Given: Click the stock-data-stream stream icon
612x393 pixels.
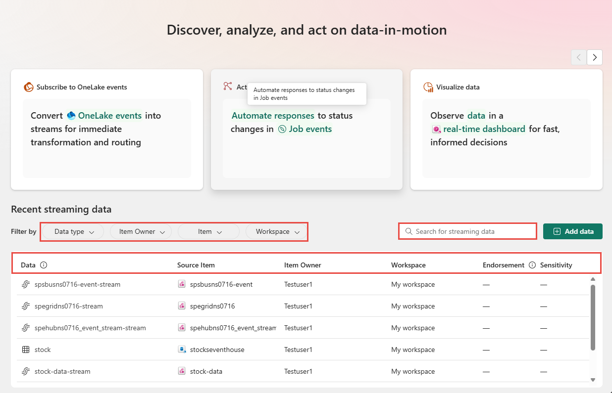Looking at the screenshot, I should 26,371.
